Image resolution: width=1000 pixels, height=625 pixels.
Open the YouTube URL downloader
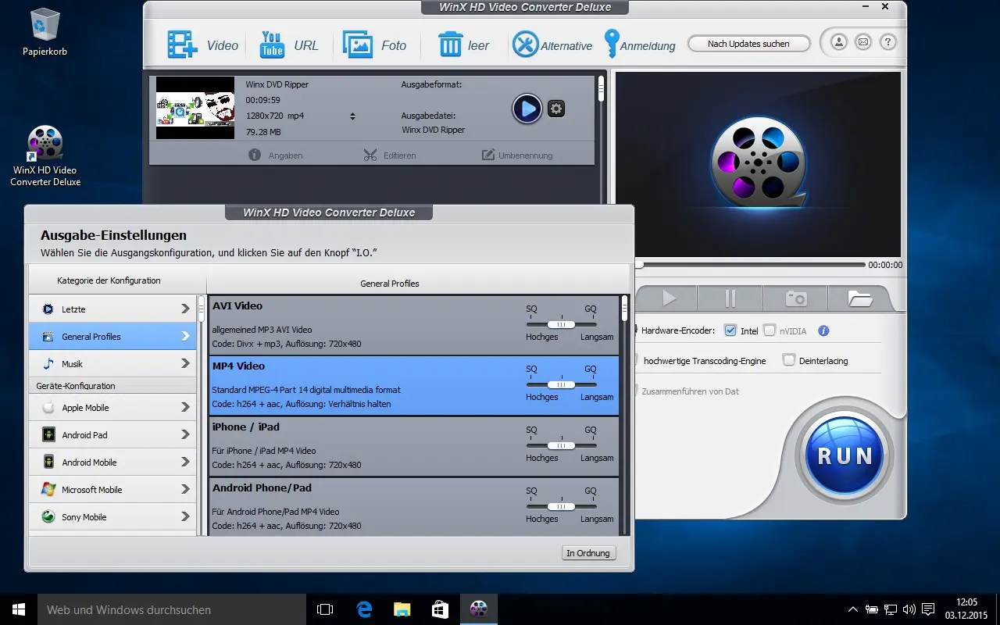(x=272, y=45)
